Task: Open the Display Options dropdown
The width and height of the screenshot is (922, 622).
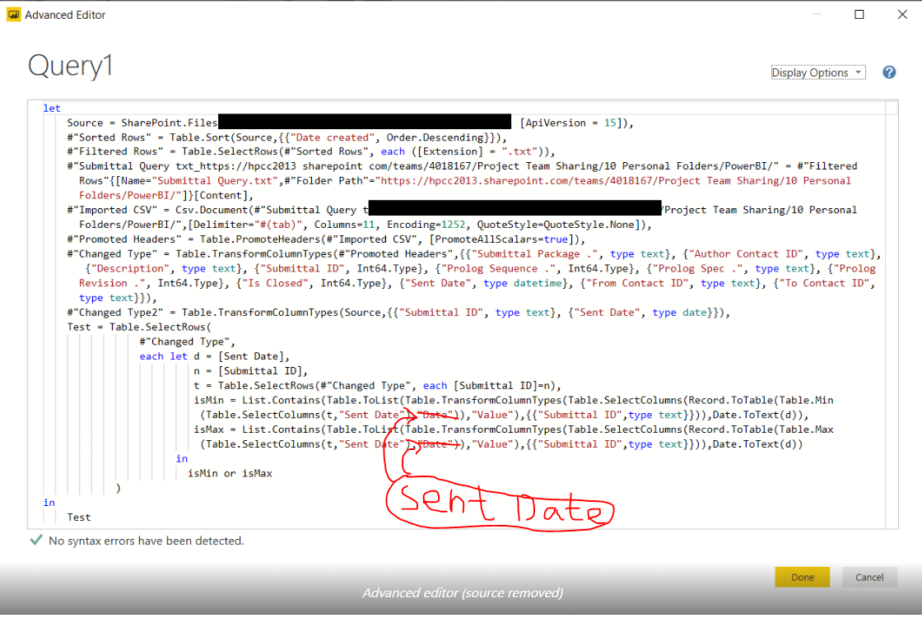Action: (818, 72)
